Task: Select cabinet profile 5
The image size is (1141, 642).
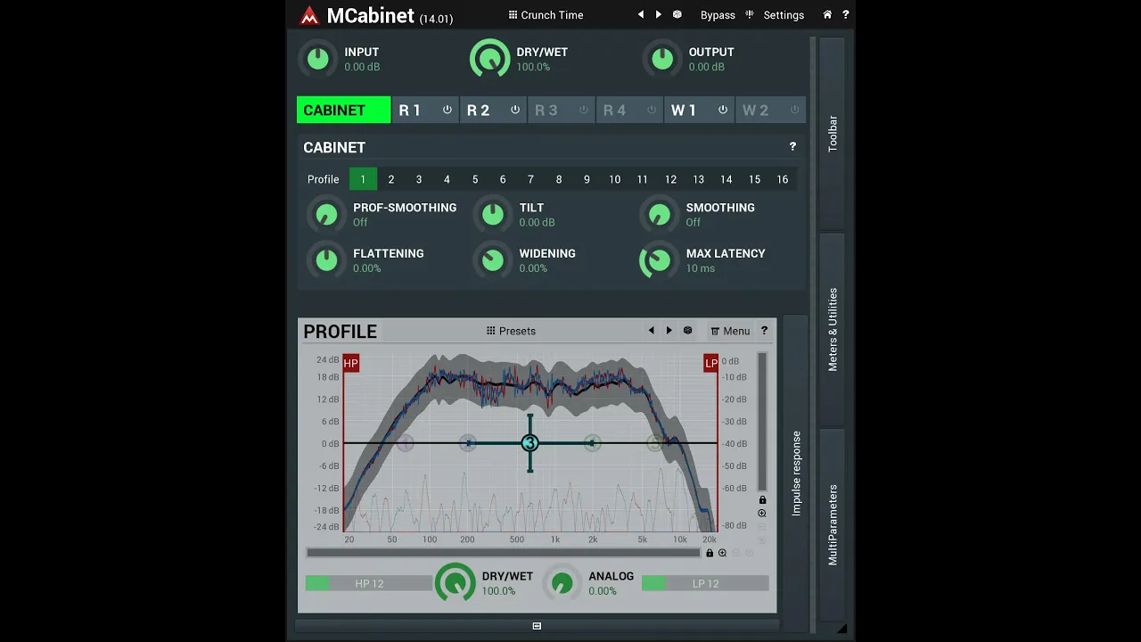Action: coord(475,179)
